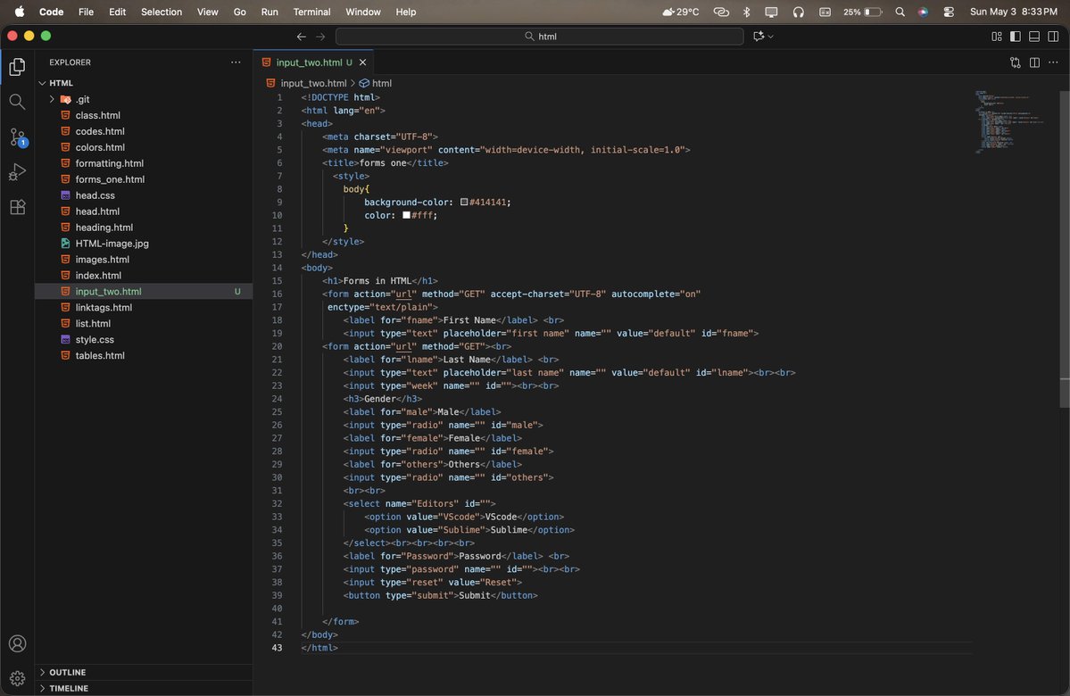Open class.html in the explorer

tap(97, 115)
